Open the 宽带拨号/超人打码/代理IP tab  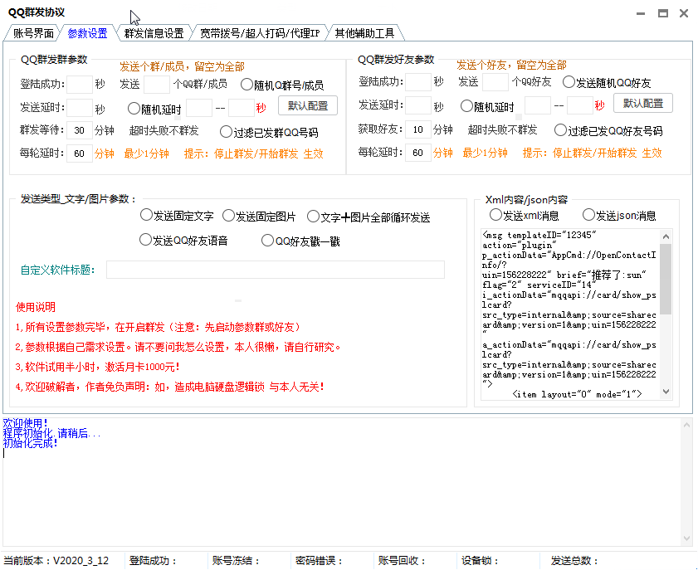[260, 33]
